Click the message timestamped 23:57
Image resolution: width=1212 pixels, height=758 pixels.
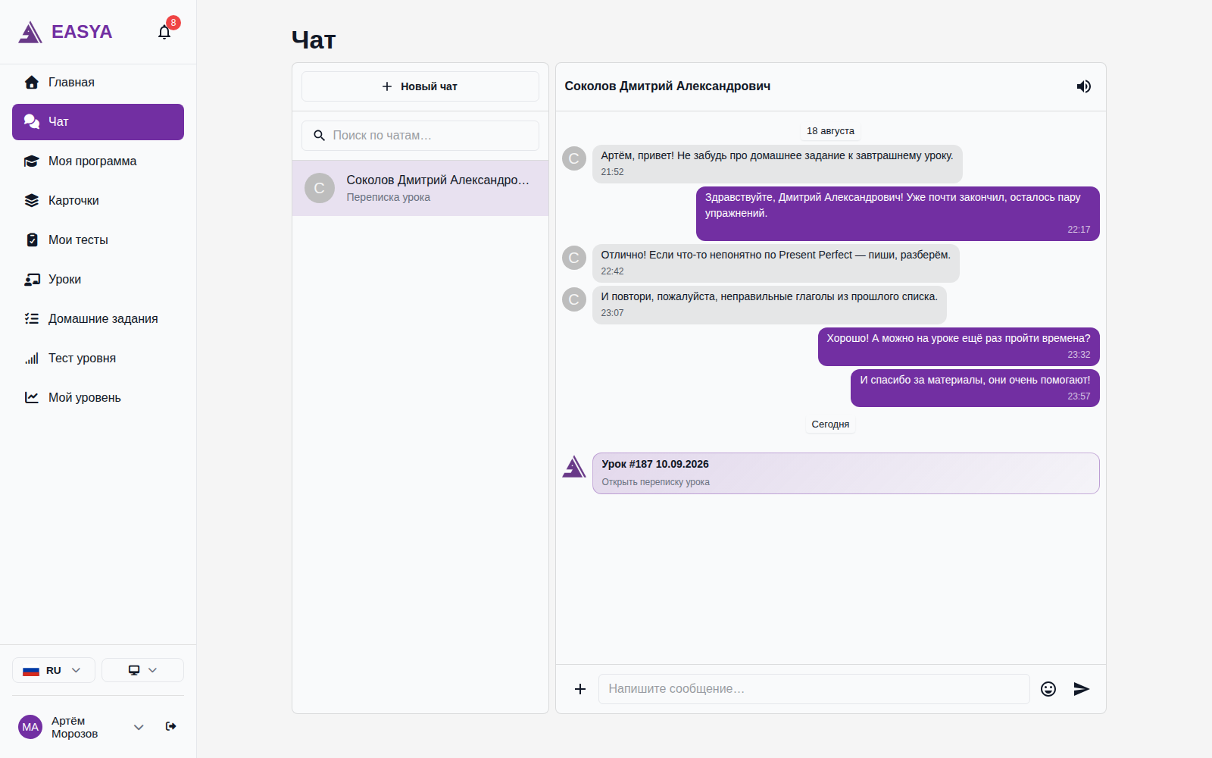975,388
